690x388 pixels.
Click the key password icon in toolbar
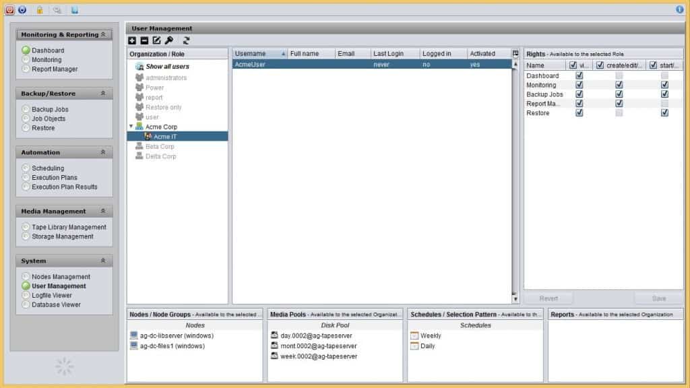point(169,41)
